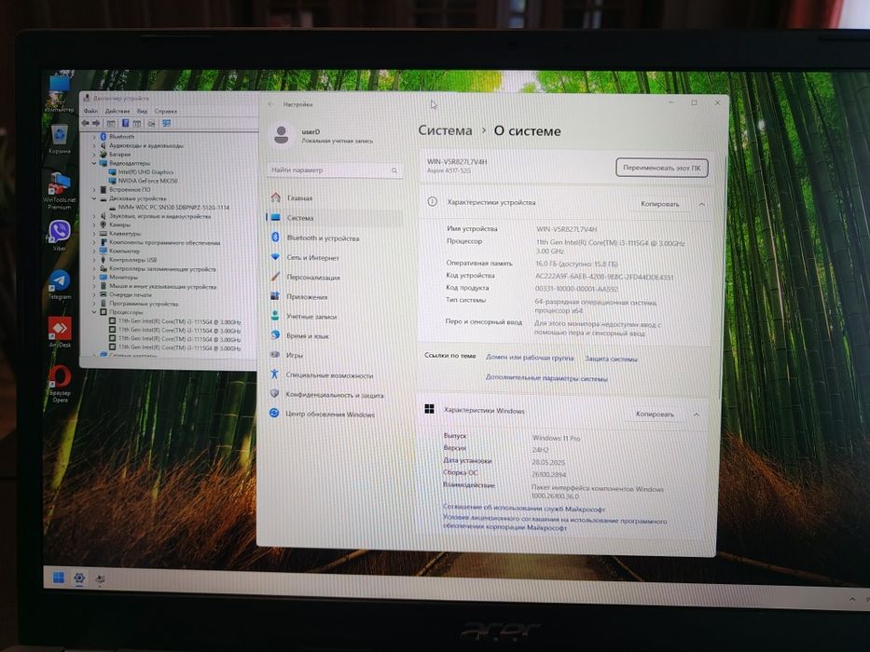This screenshot has height=652, width=870.
Task: Expand the Мониторы node in Device Manager
Action: click(x=94, y=278)
